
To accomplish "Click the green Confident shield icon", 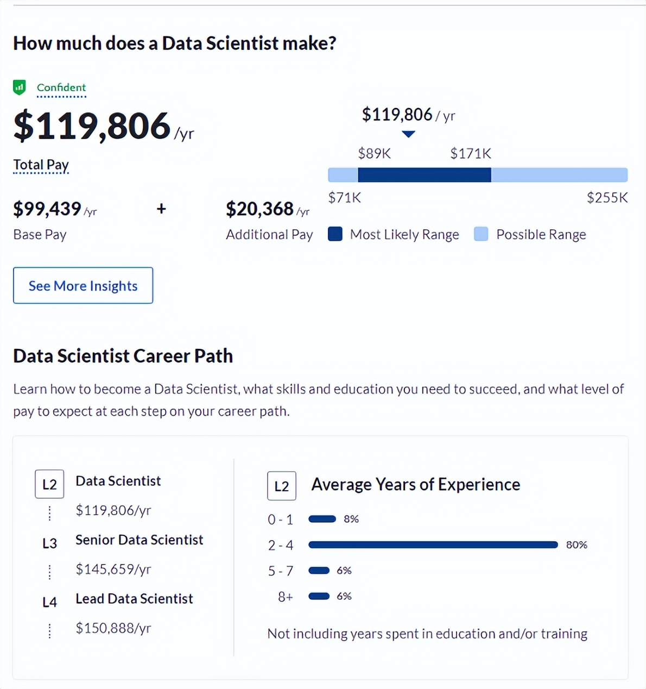I will pyautogui.click(x=20, y=87).
